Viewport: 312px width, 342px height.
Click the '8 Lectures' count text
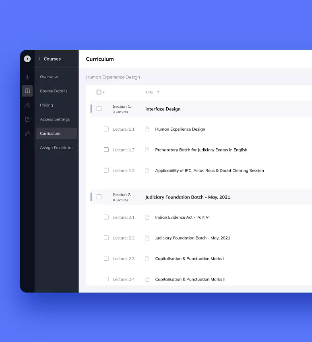point(120,200)
